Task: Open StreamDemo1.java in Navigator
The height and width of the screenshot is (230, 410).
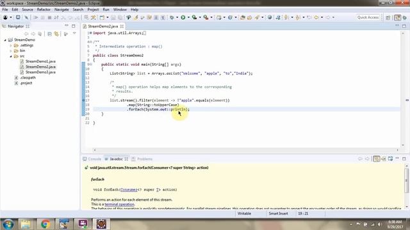Action: 40,61
